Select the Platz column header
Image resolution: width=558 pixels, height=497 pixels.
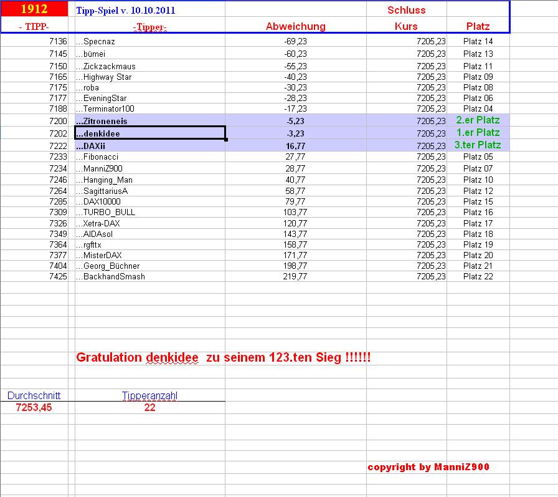click(478, 26)
